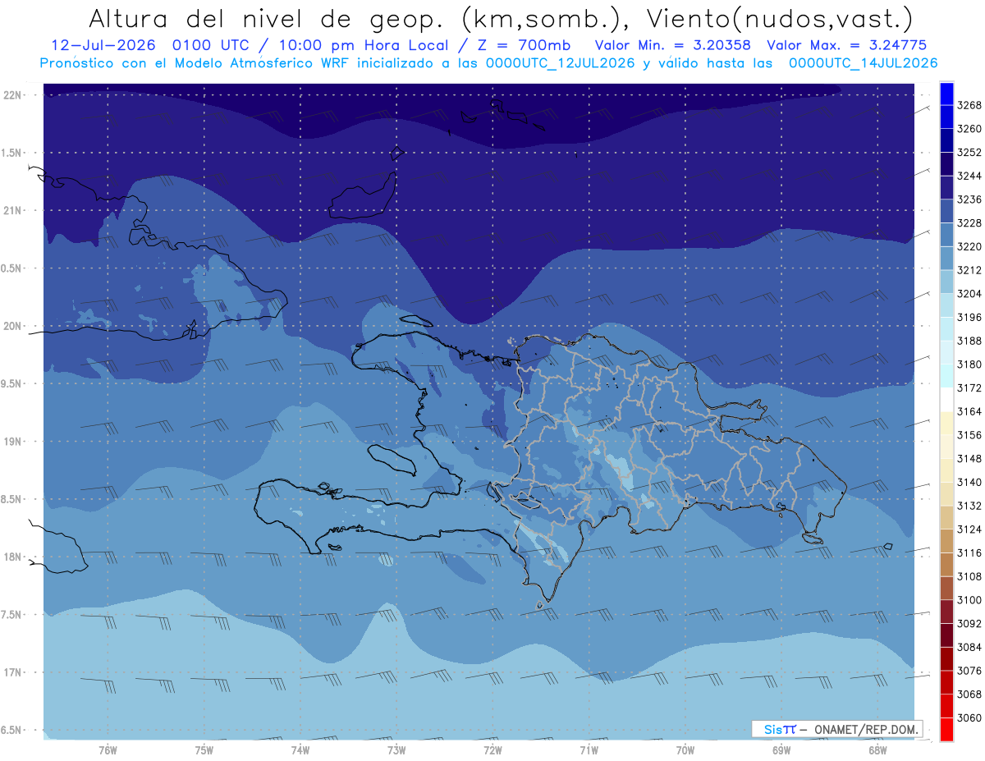Click the 'Valor Min. = 3.20358' value
This screenshot has height=761, width=985.
(x=672, y=45)
